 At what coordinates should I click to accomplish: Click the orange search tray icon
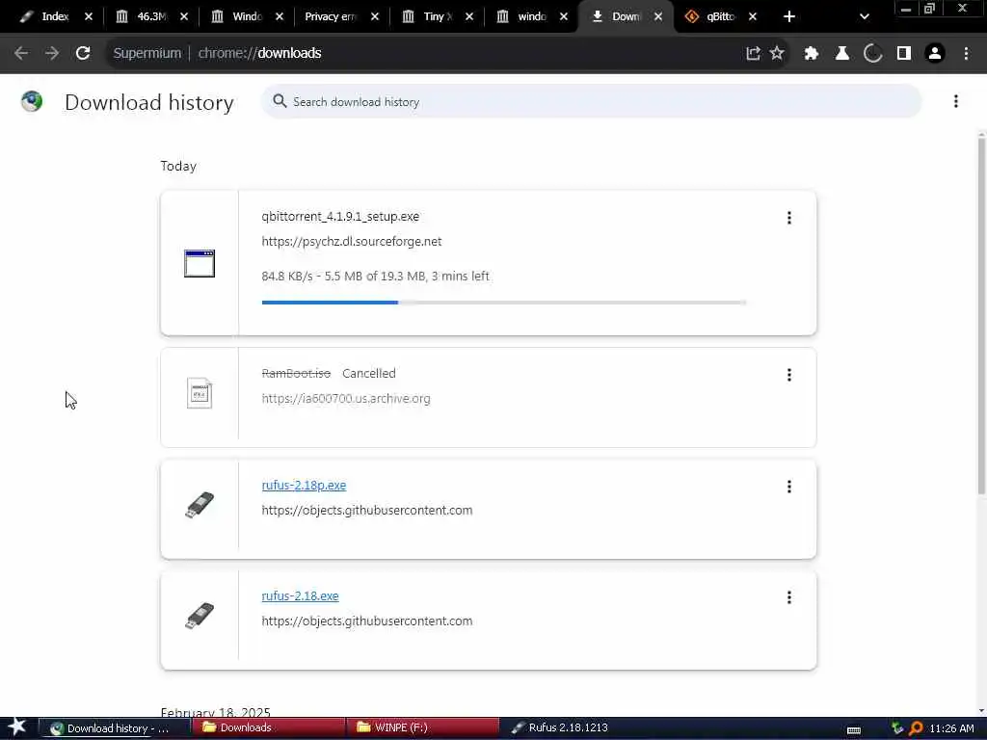(x=916, y=728)
